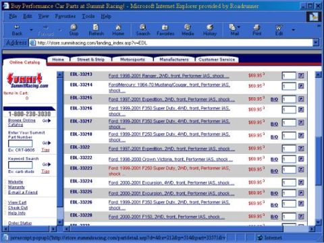Screen dimensions: 324x243
Task: Add EDL-33218 to cart icon
Action: 301,136
